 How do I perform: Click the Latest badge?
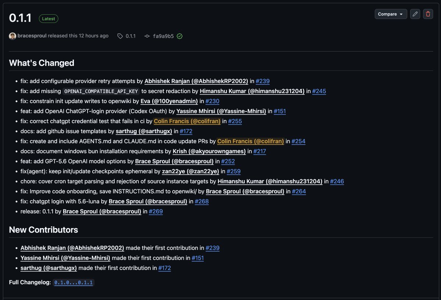49,19
